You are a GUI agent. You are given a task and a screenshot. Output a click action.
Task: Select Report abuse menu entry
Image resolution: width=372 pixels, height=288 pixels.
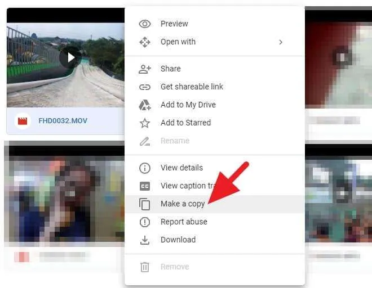click(x=215, y=222)
